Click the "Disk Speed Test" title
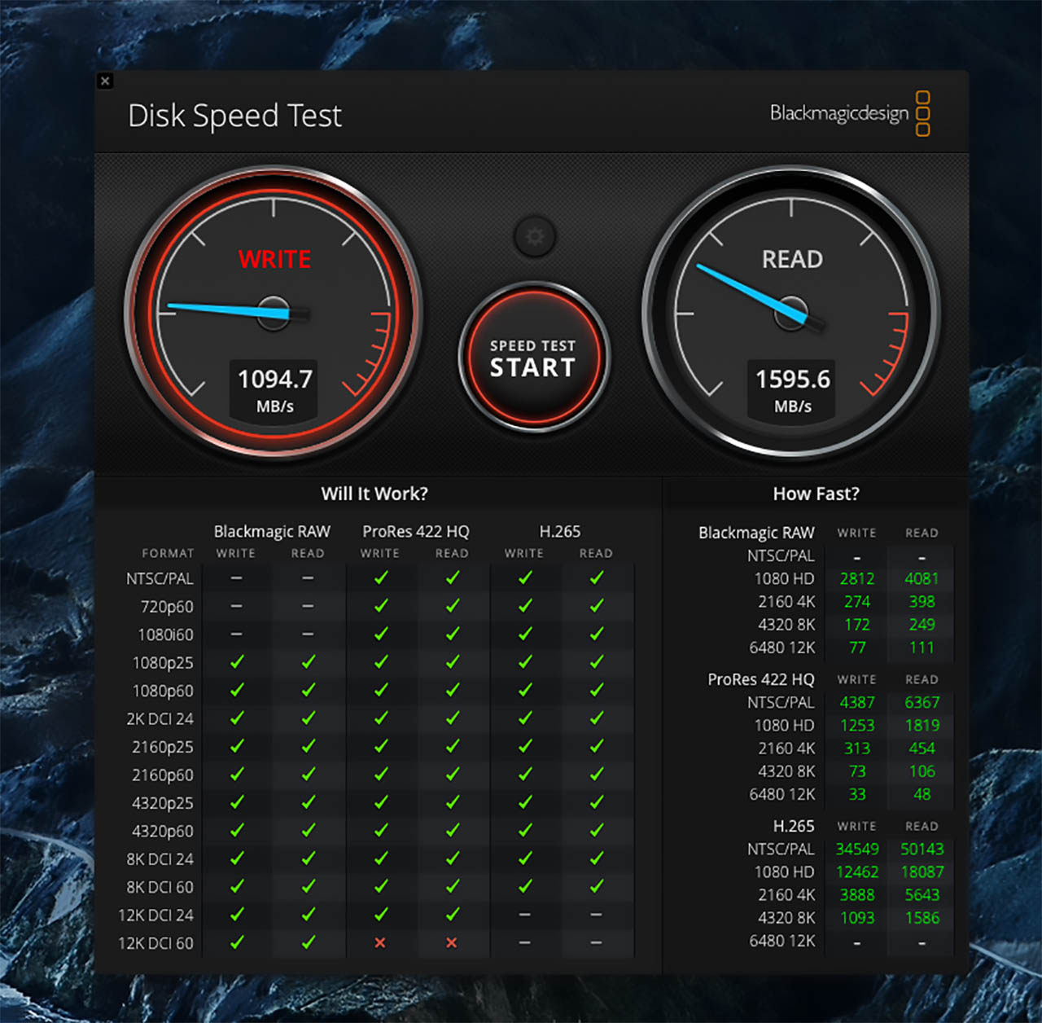The image size is (1042, 1023). 234,116
